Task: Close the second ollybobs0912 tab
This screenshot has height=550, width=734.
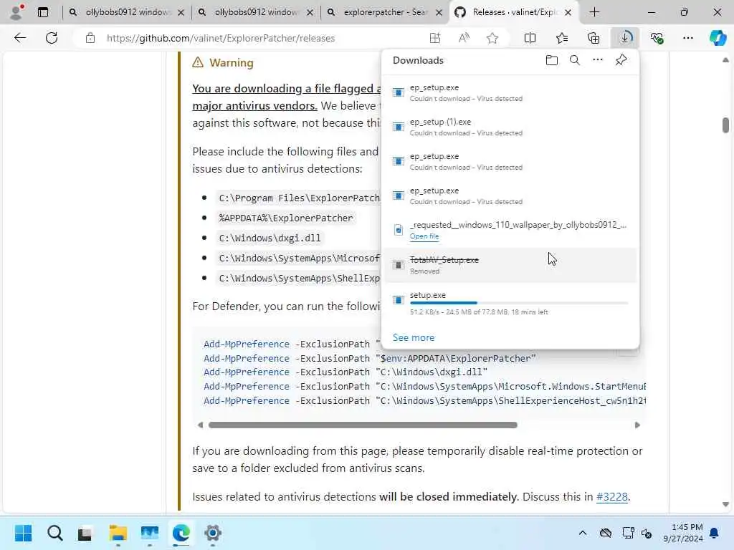Action: pos(310,13)
